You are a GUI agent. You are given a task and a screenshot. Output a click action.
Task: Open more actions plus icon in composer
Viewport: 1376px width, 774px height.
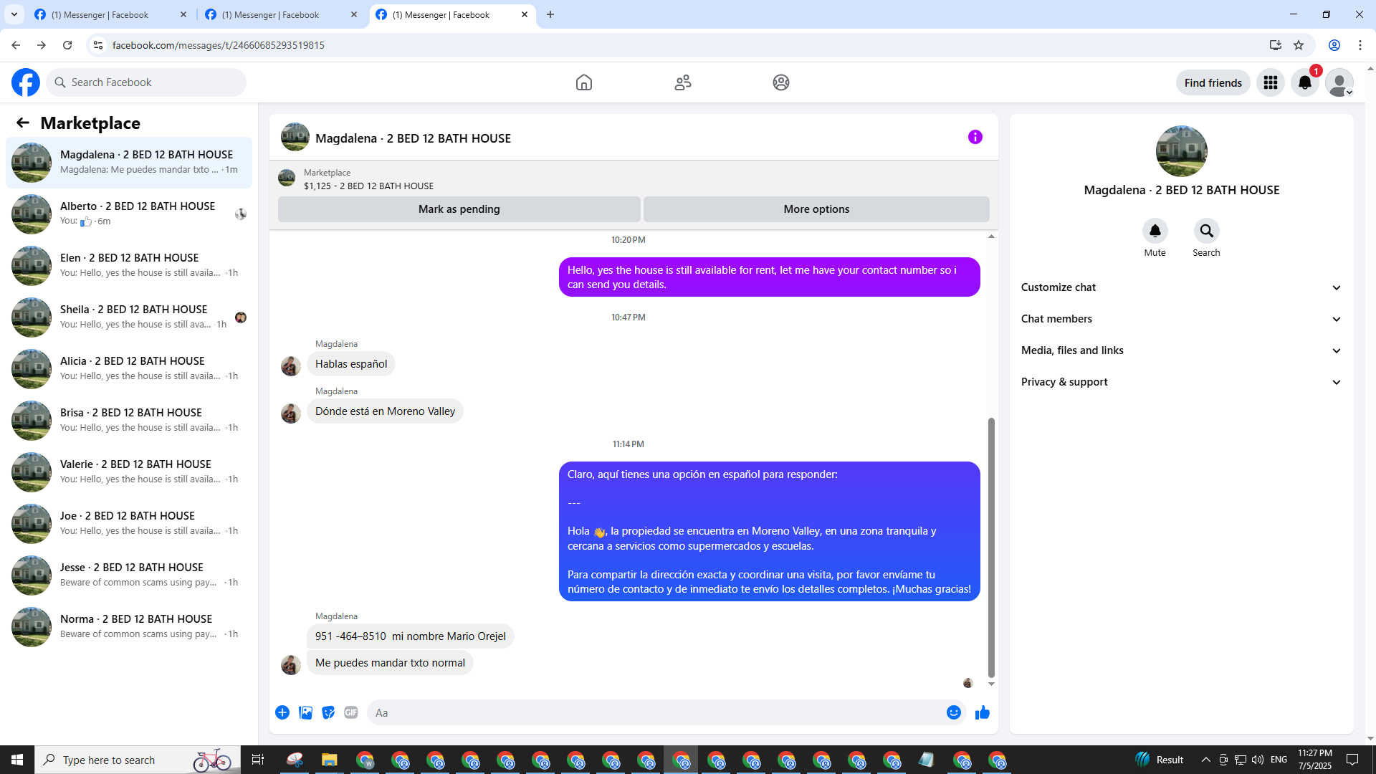[x=282, y=712]
